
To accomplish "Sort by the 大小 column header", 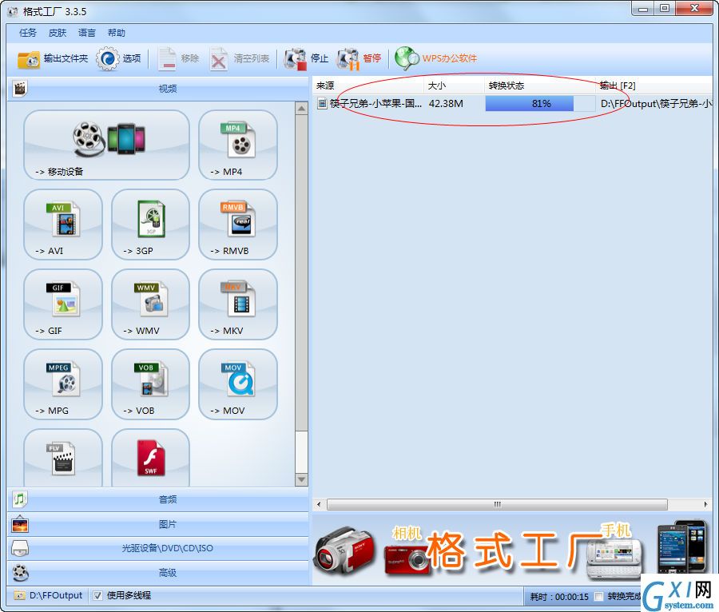I will pos(454,85).
